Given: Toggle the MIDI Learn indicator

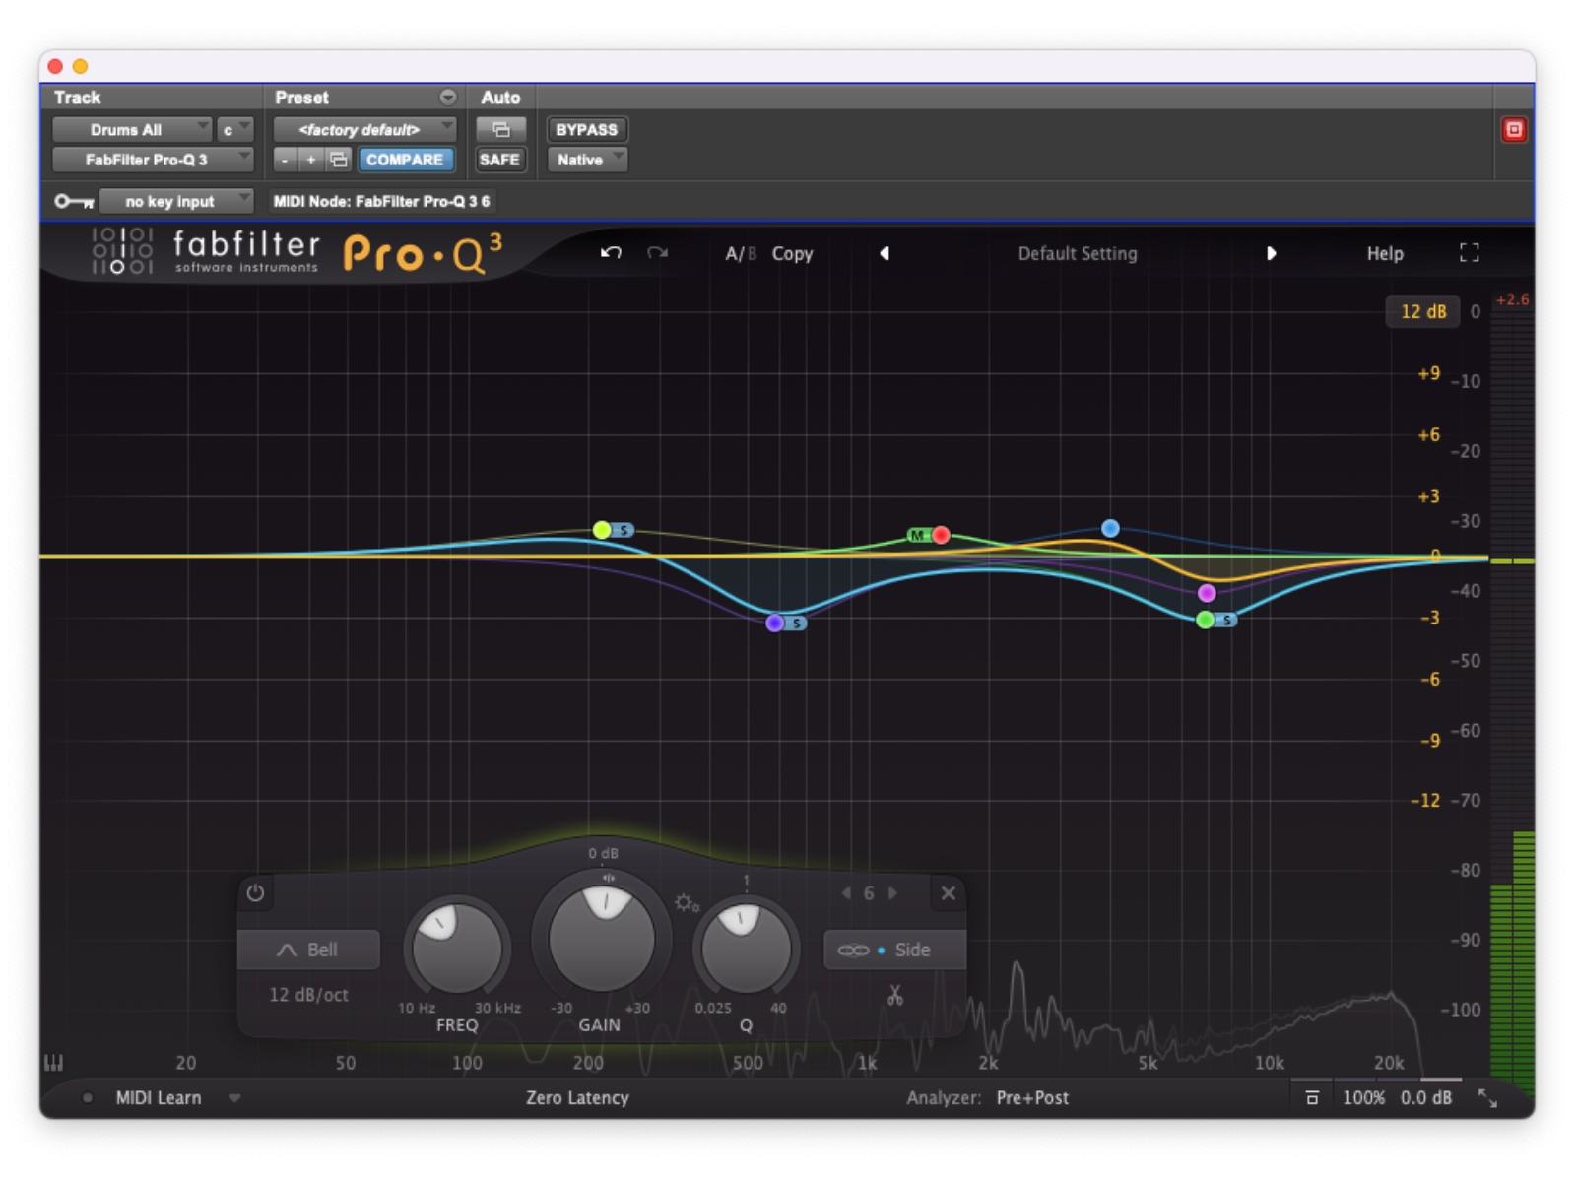Looking at the screenshot, I should tap(88, 1097).
